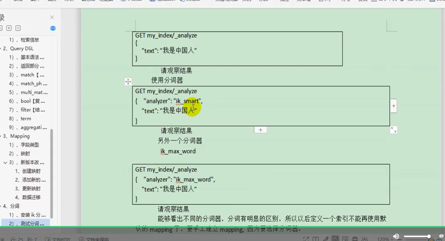Go to '1)、基本语法' outline entry
The width and height of the screenshot is (445, 241).
27,57
